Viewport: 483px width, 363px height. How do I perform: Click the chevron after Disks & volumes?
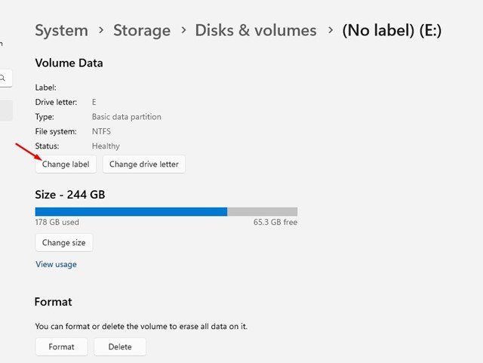coord(330,31)
